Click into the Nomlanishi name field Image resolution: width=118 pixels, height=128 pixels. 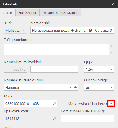pyautogui.click(x=72, y=30)
